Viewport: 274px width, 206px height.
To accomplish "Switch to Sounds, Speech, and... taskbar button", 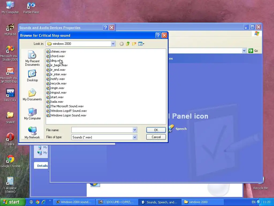I will (159, 202).
